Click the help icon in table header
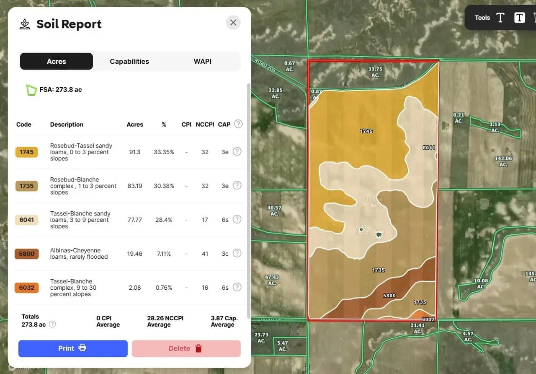The width and height of the screenshot is (536, 374). click(238, 124)
